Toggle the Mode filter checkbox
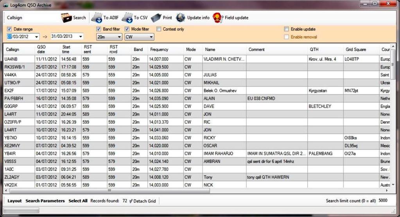 [127, 29]
